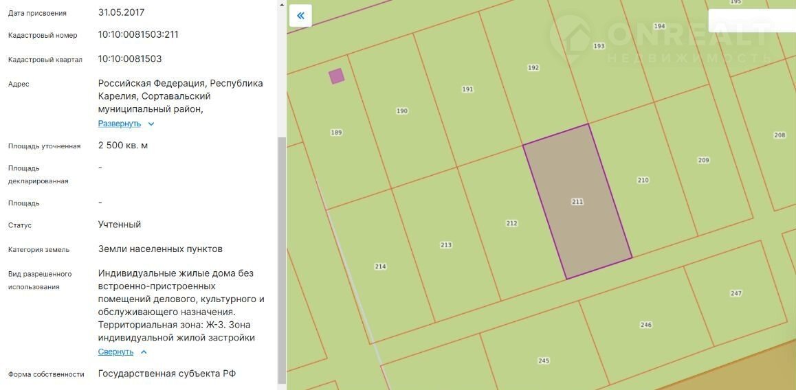Pick parcel 214 on the map
The width and height of the screenshot is (796, 390).
click(x=380, y=266)
